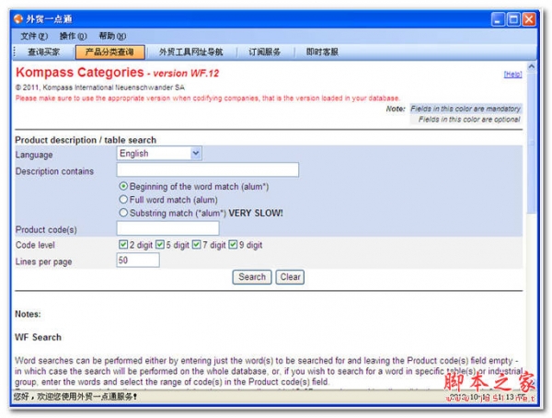Viewport: 552px width, 418px height.
Task: Focus the Product code(s) field
Action: [168, 228]
